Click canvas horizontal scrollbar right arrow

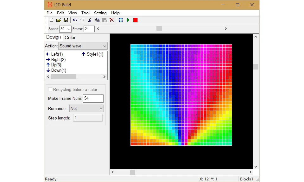pos(250,172)
